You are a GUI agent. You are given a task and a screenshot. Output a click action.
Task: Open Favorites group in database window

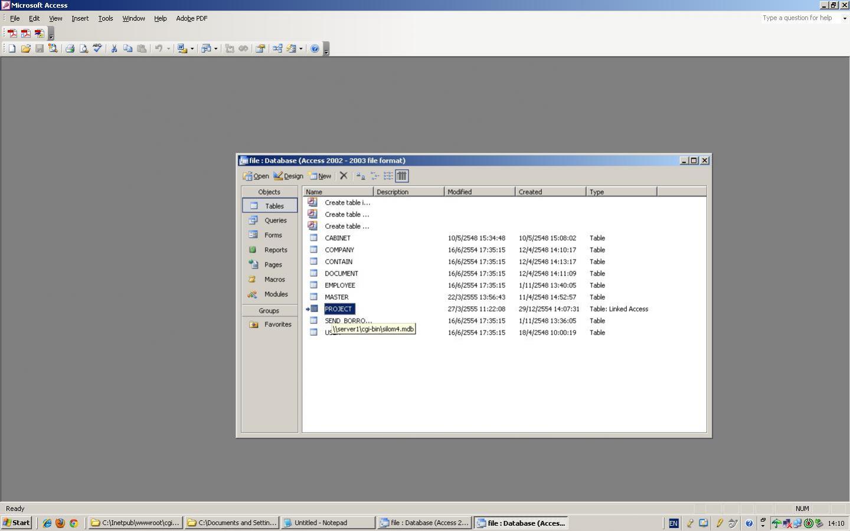[270, 324]
